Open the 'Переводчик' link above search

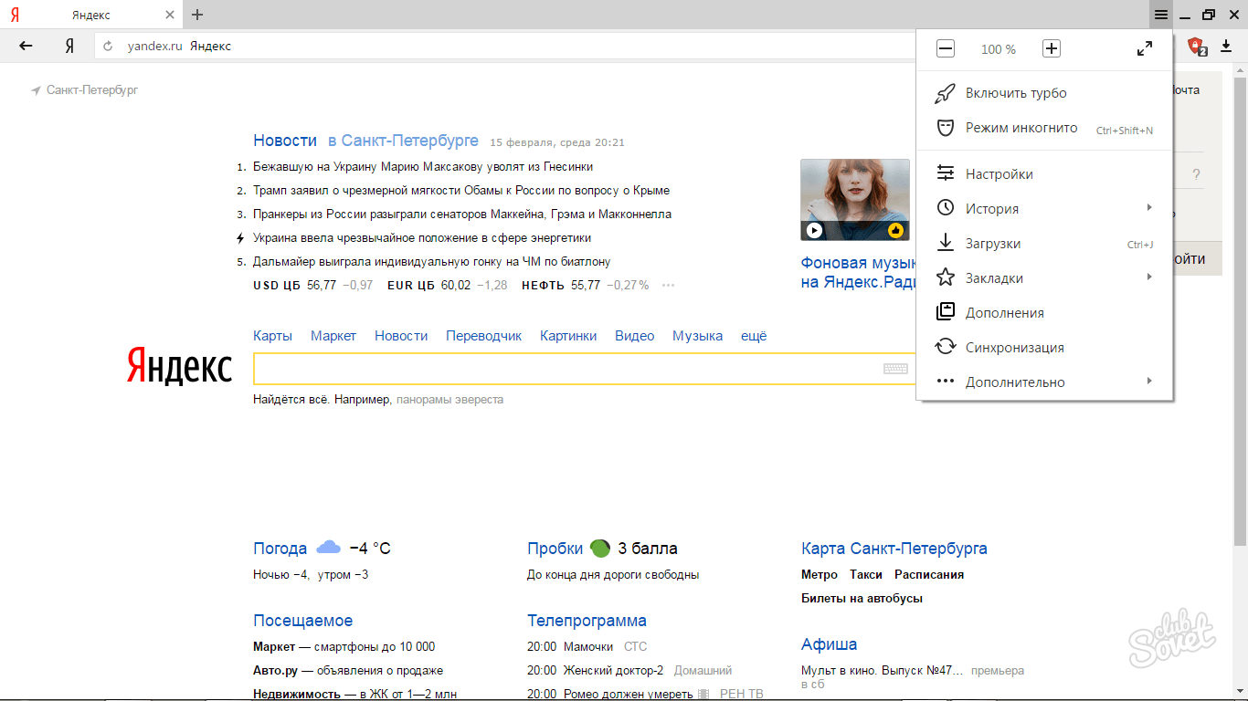point(483,336)
